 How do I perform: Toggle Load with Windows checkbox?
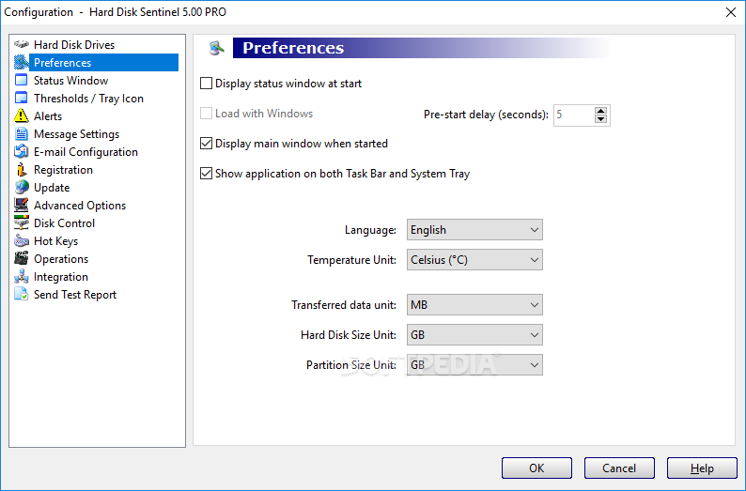tap(206, 113)
